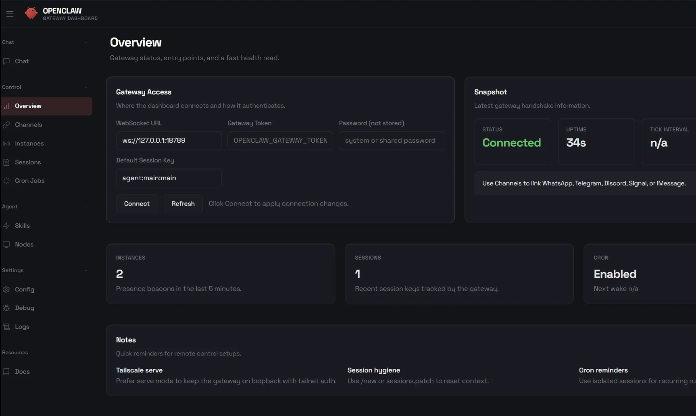The image size is (696, 416).
Task: Click the Skills lightning bolt icon
Action: coord(6,226)
